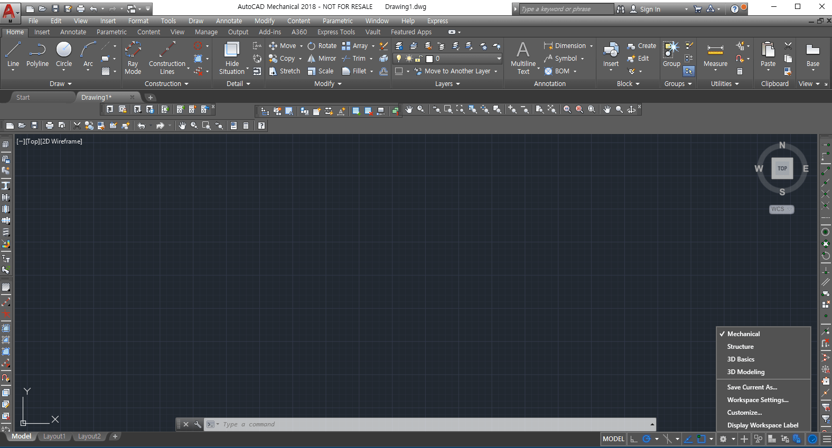The height and width of the screenshot is (448, 832).
Task: Expand the Block panel
Action: (628, 84)
